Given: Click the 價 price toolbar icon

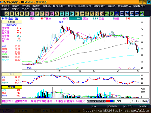Looking at the screenshot, I should click(22, 14).
